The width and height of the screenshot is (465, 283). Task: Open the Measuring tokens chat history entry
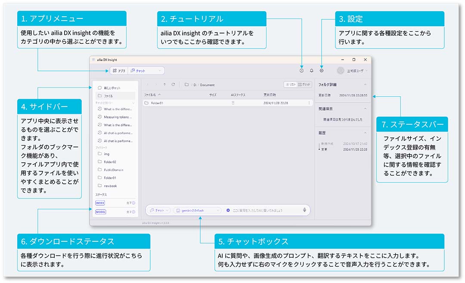click(x=115, y=117)
